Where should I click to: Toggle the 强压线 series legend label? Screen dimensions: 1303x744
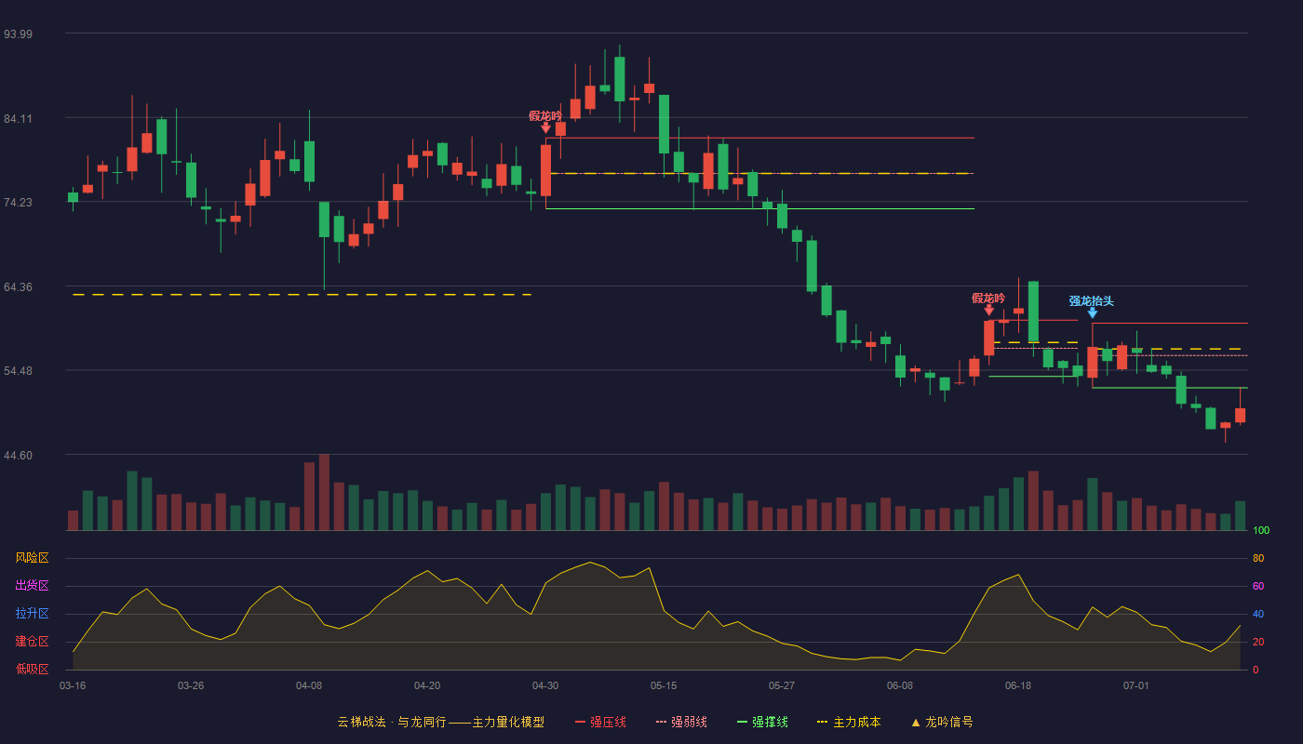point(608,723)
